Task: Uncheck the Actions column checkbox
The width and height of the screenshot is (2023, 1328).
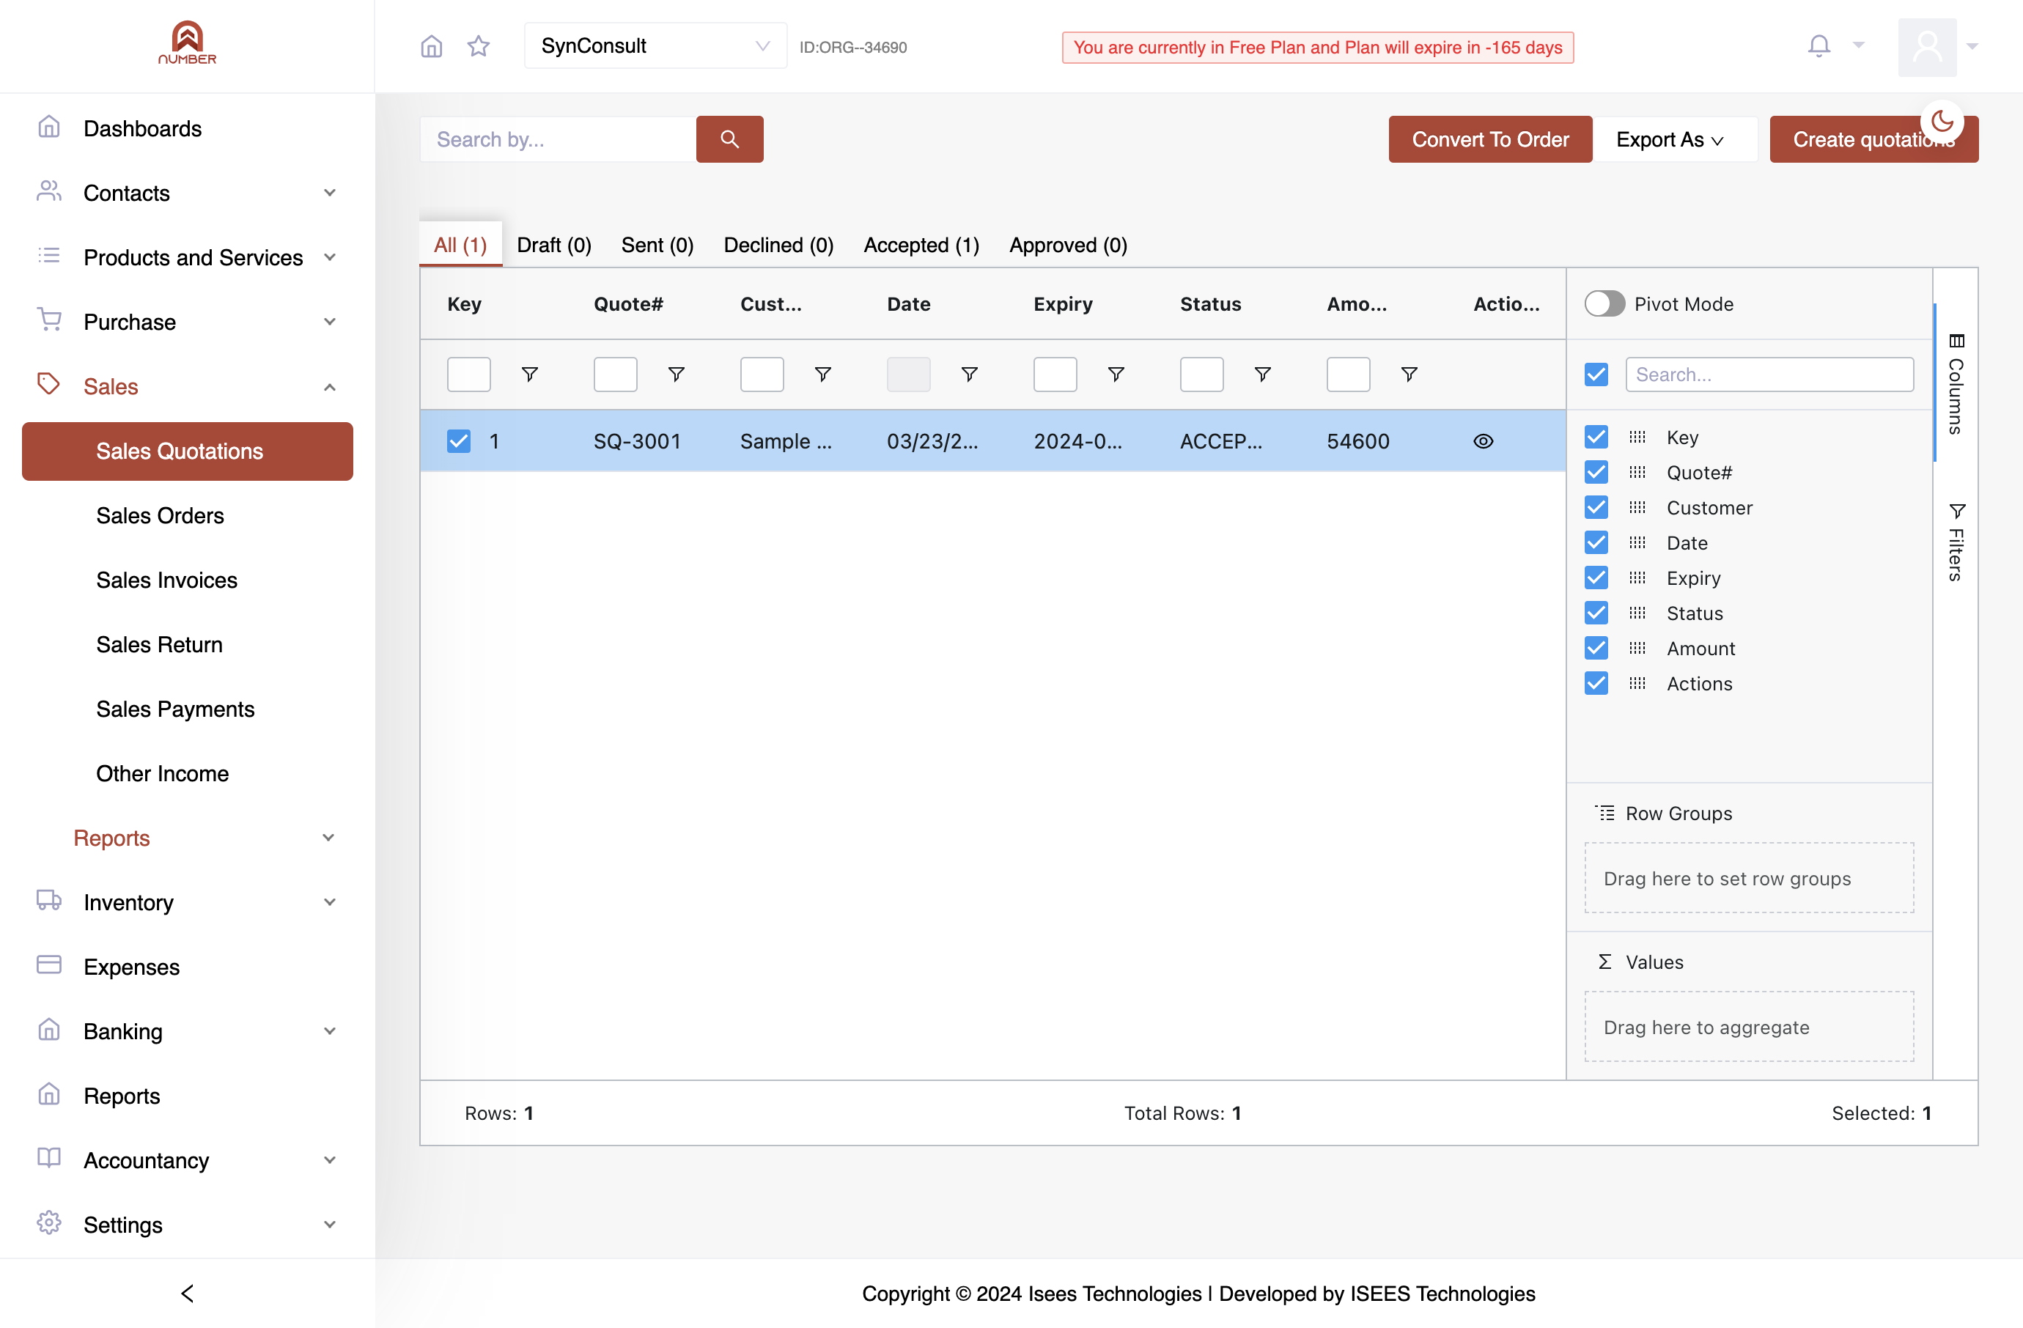Action: (1596, 683)
